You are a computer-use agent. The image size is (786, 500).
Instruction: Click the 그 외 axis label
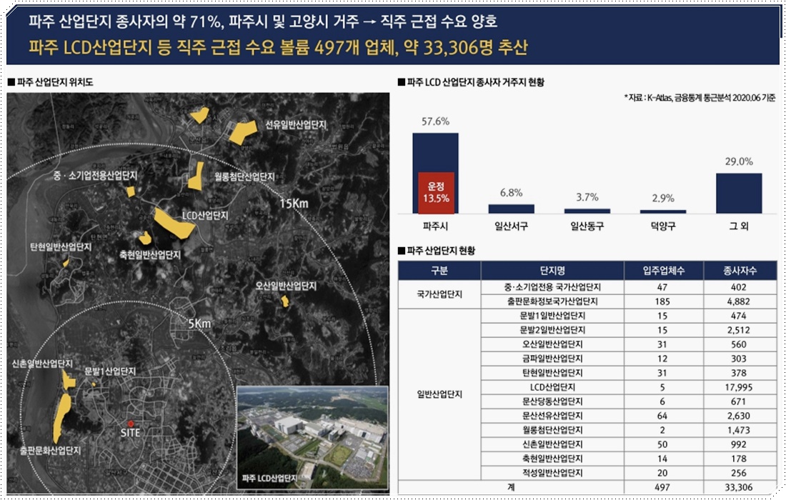tap(739, 226)
